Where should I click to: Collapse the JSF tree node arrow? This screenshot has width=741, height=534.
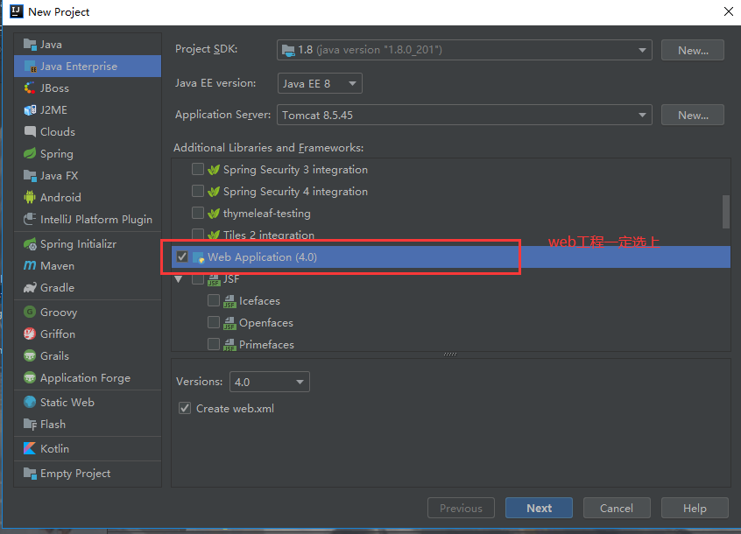click(x=179, y=279)
